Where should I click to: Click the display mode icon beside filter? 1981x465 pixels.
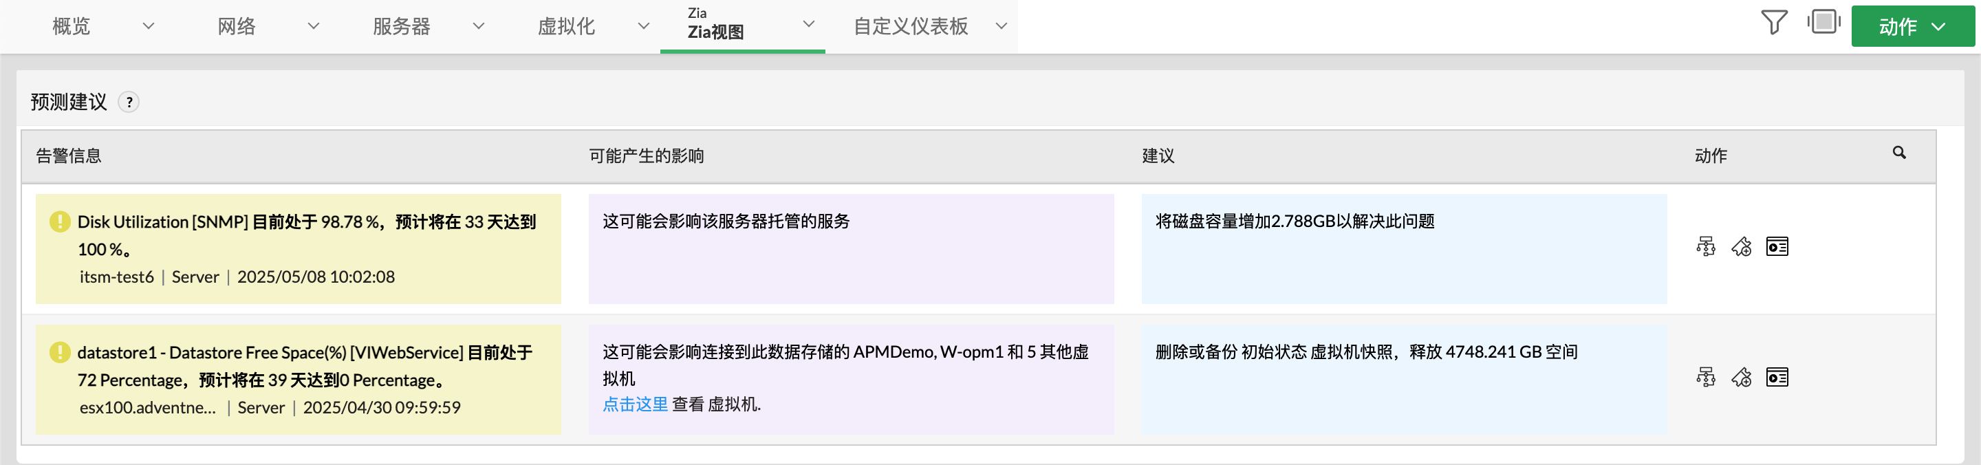tap(1823, 21)
